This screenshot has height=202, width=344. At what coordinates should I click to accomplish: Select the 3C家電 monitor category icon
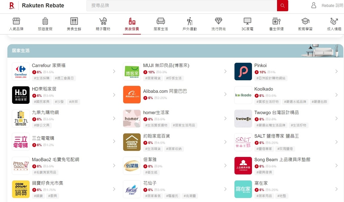pyautogui.click(x=248, y=21)
